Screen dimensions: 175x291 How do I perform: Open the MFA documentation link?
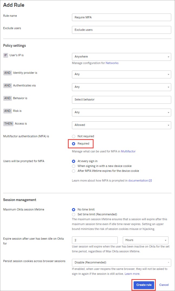click(x=138, y=180)
